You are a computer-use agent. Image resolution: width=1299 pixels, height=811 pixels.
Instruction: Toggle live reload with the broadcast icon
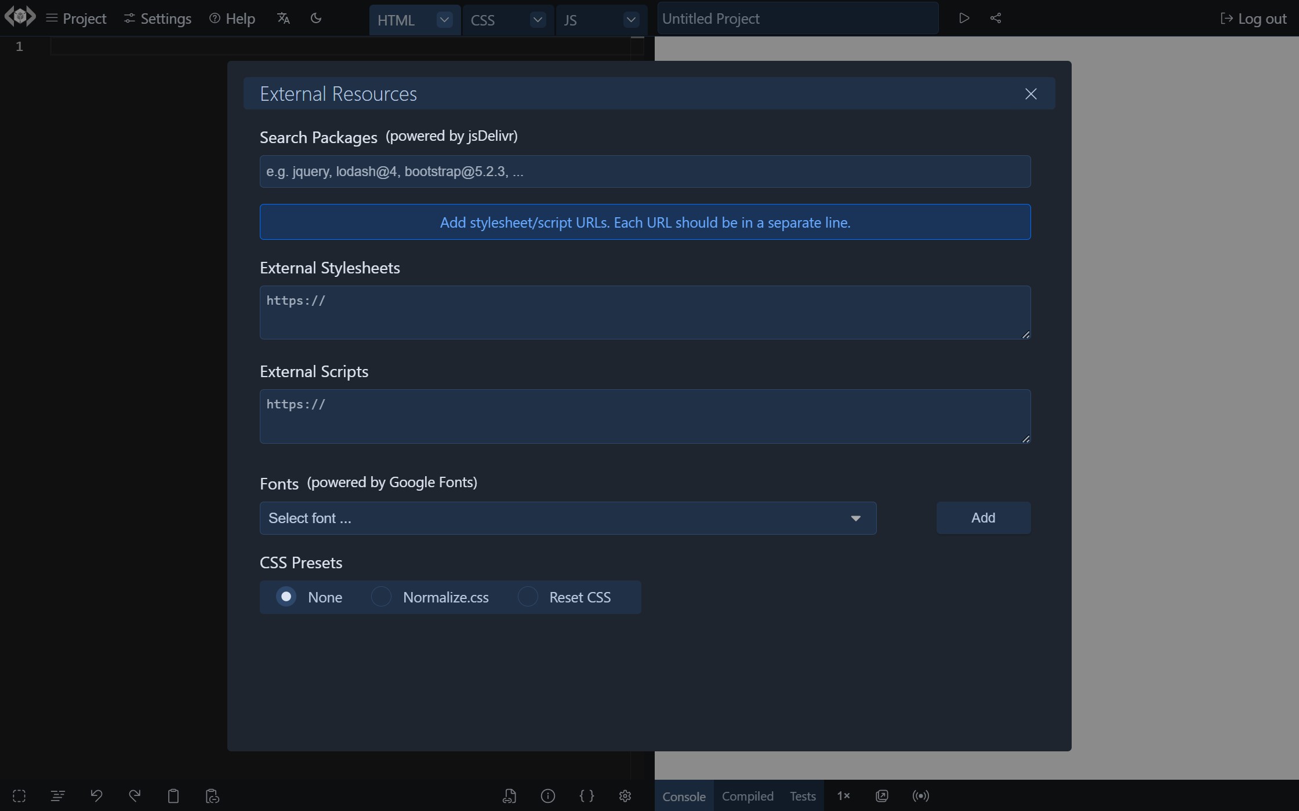920,796
